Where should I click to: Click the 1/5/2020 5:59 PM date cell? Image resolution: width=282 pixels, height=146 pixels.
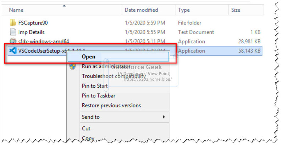(x=145, y=23)
